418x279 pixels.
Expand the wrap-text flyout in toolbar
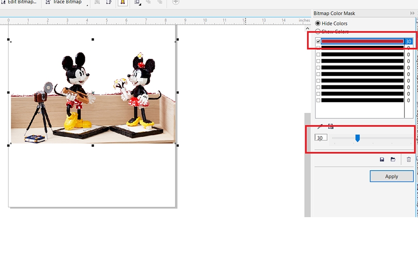coord(140,3)
